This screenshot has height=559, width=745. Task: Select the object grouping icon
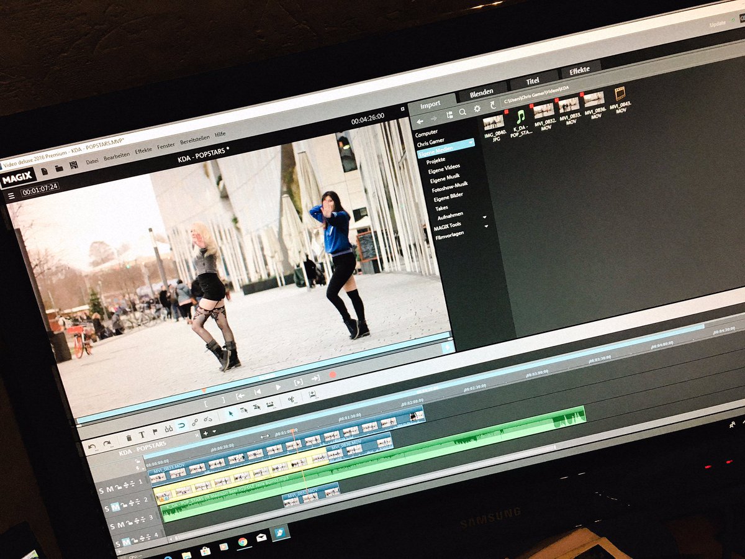pyautogui.click(x=168, y=429)
